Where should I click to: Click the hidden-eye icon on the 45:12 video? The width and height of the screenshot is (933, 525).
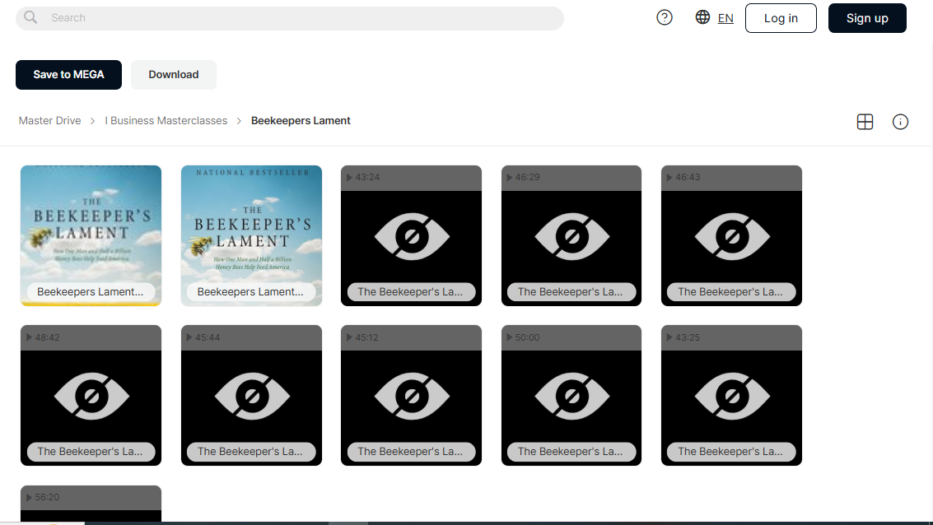coord(412,396)
